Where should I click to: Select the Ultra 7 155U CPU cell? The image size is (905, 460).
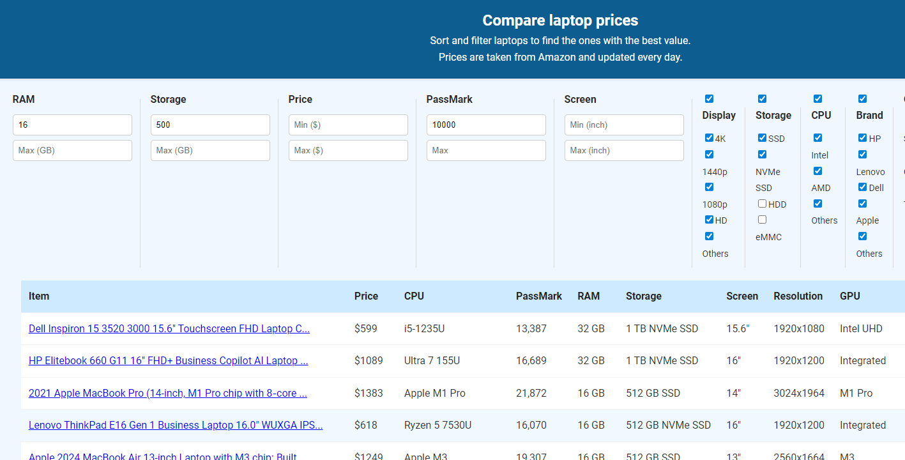[x=430, y=360]
